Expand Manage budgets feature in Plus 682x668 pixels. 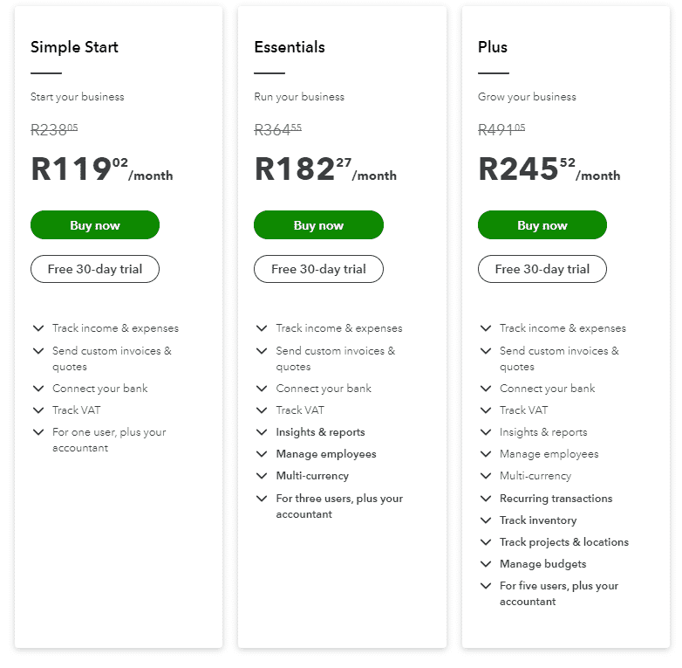pyautogui.click(x=486, y=564)
